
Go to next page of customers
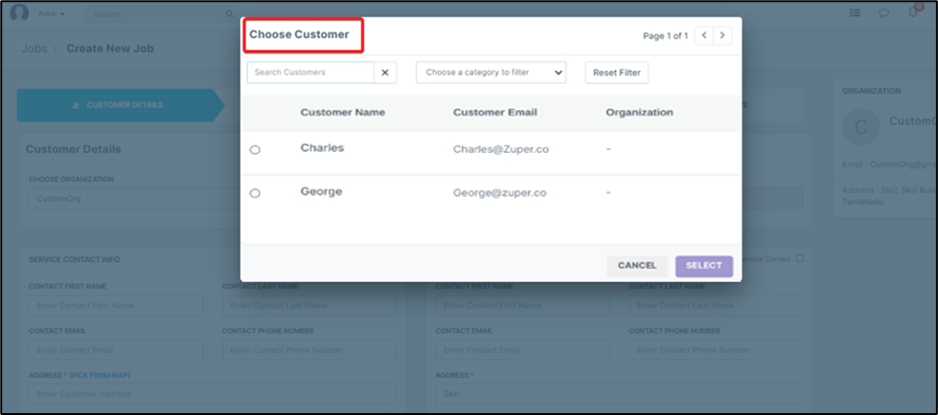722,35
